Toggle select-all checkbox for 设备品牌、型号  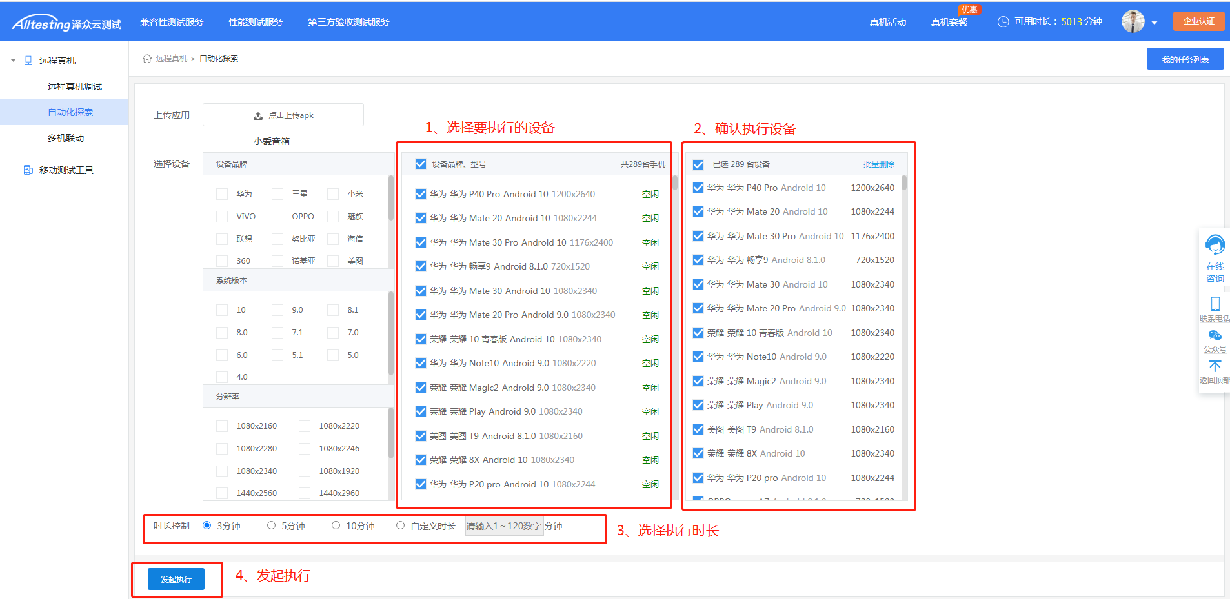click(x=421, y=164)
